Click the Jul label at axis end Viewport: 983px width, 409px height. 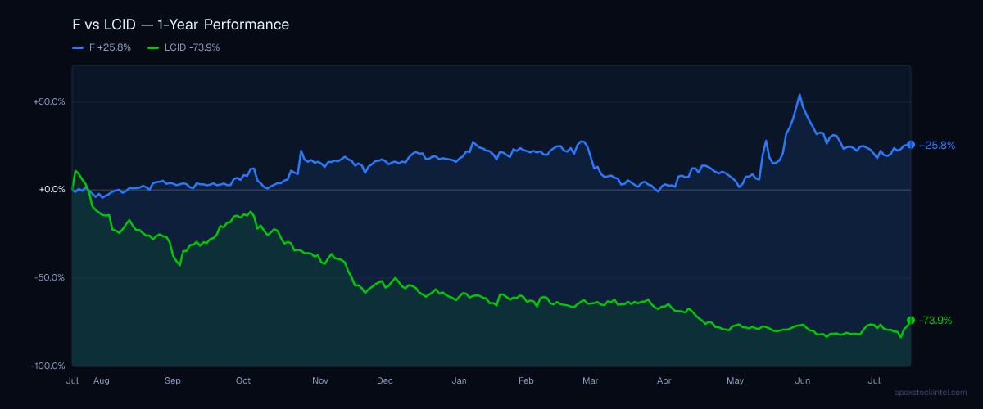tap(874, 380)
